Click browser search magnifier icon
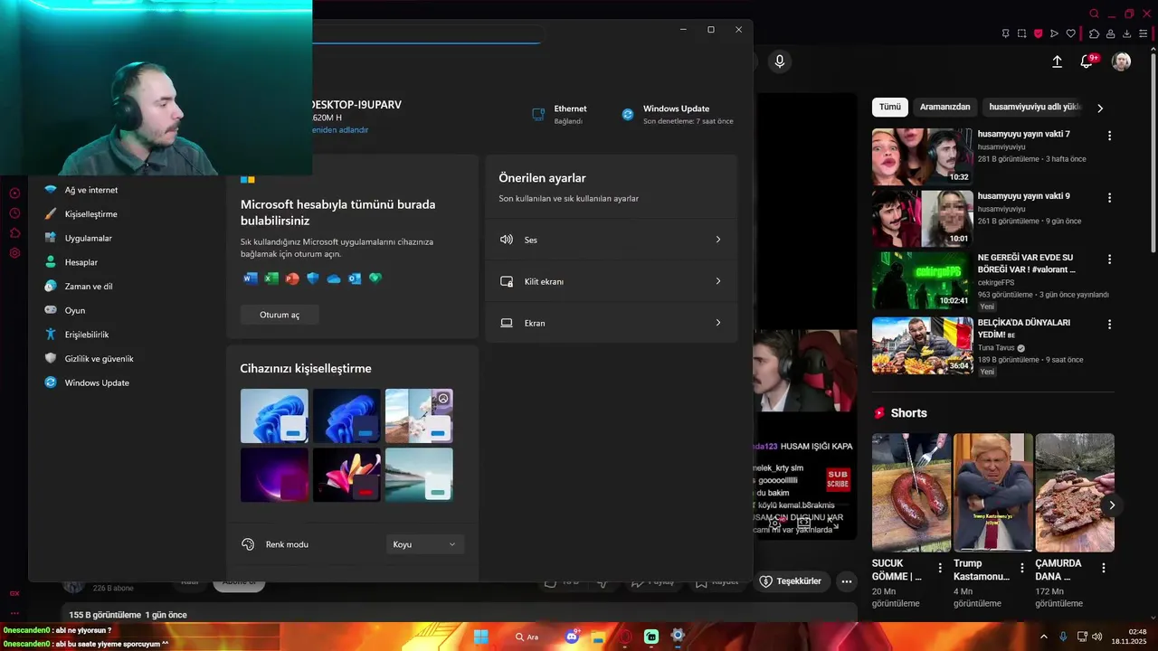This screenshot has width=1158, height=651. point(1094,14)
